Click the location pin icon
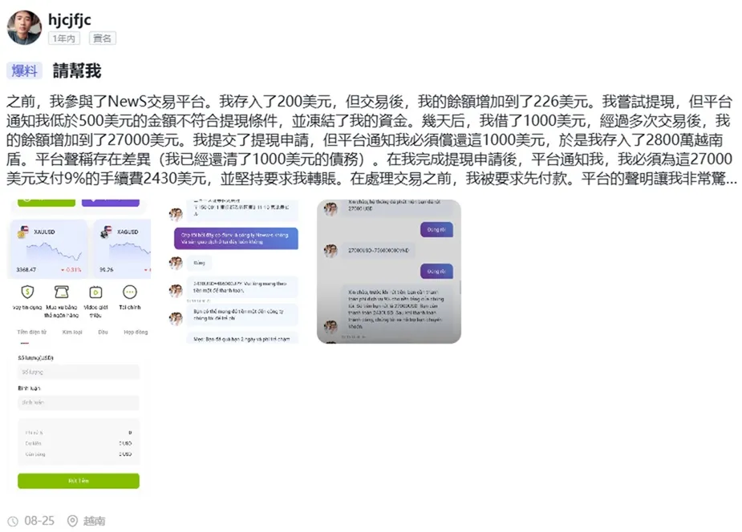The image size is (742, 532). point(72,521)
